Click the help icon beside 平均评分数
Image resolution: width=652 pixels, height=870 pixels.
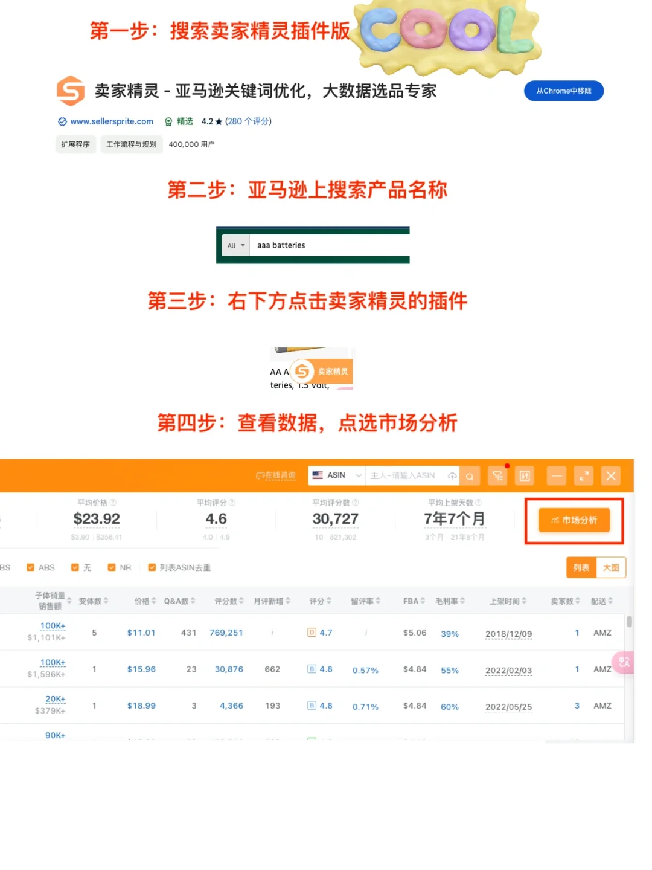click(x=356, y=503)
